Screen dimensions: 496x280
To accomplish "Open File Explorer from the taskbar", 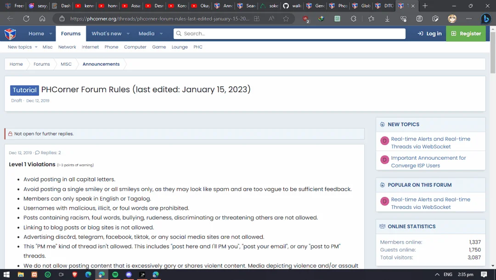I will point(21,274).
